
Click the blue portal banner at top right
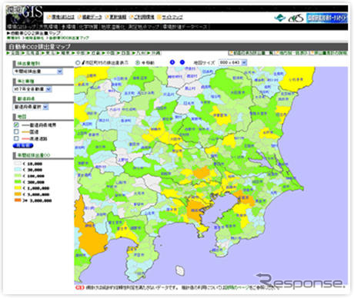click(327, 18)
